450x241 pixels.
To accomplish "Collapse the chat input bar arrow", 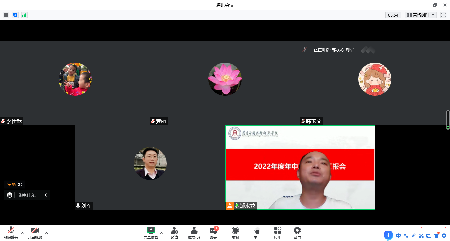I will 46,195.
